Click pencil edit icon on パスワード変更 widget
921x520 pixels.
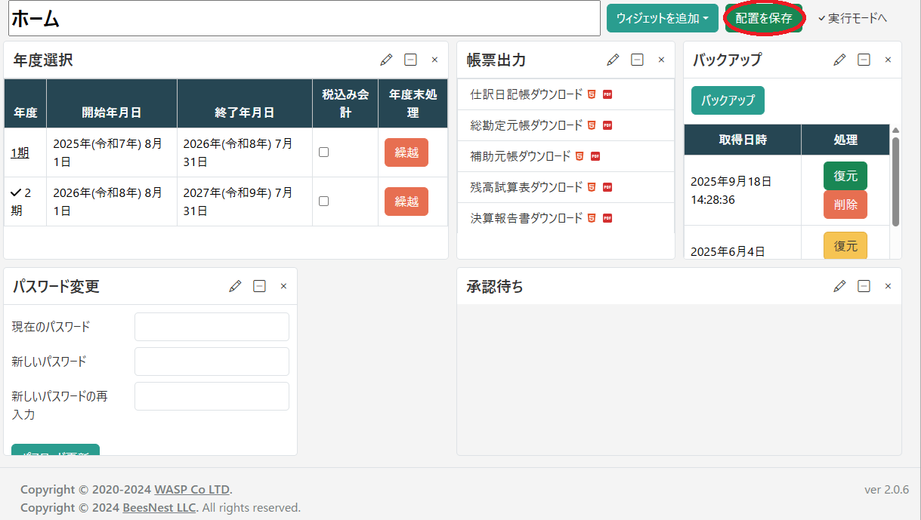[235, 286]
